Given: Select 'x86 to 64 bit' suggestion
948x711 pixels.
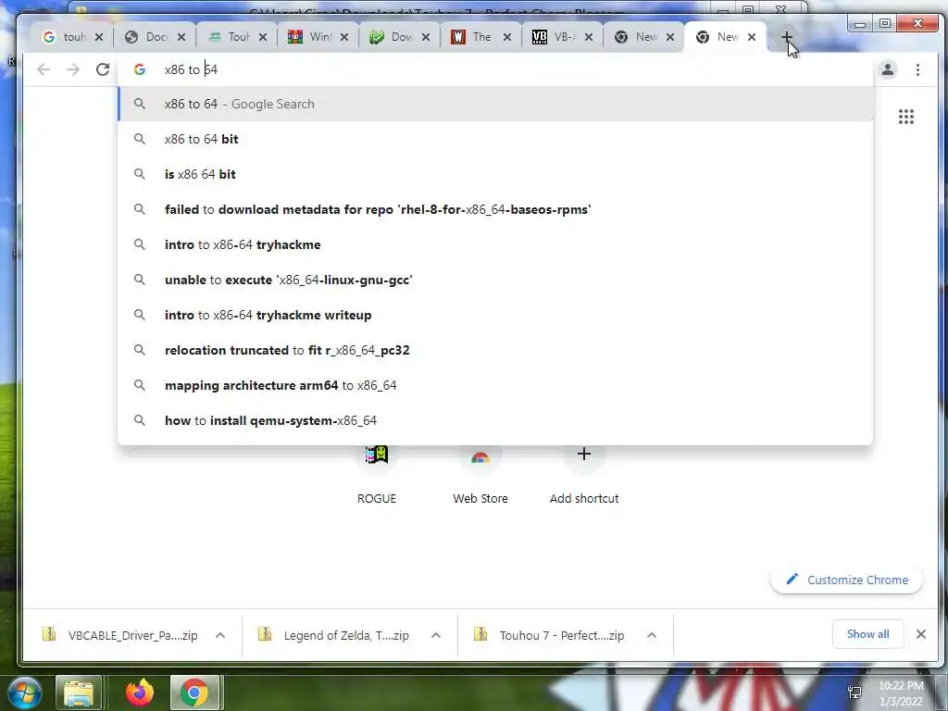Looking at the screenshot, I should coord(495,139).
